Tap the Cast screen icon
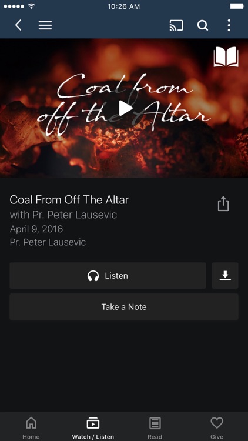The image size is (248, 441). [x=176, y=25]
